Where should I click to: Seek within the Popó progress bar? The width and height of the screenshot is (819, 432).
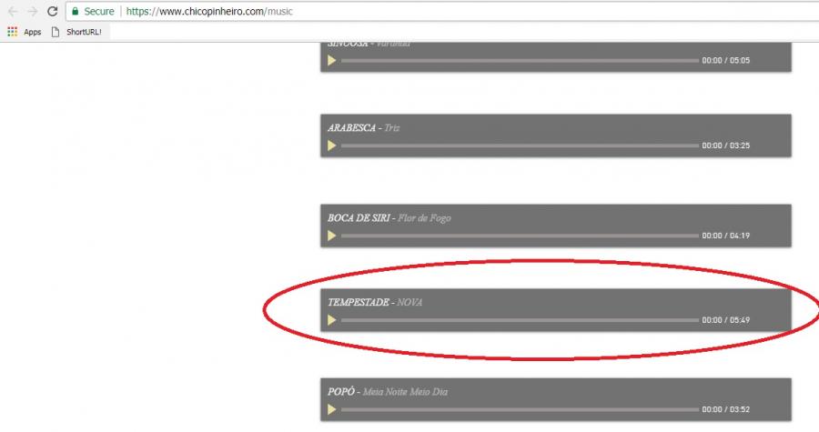click(520, 409)
